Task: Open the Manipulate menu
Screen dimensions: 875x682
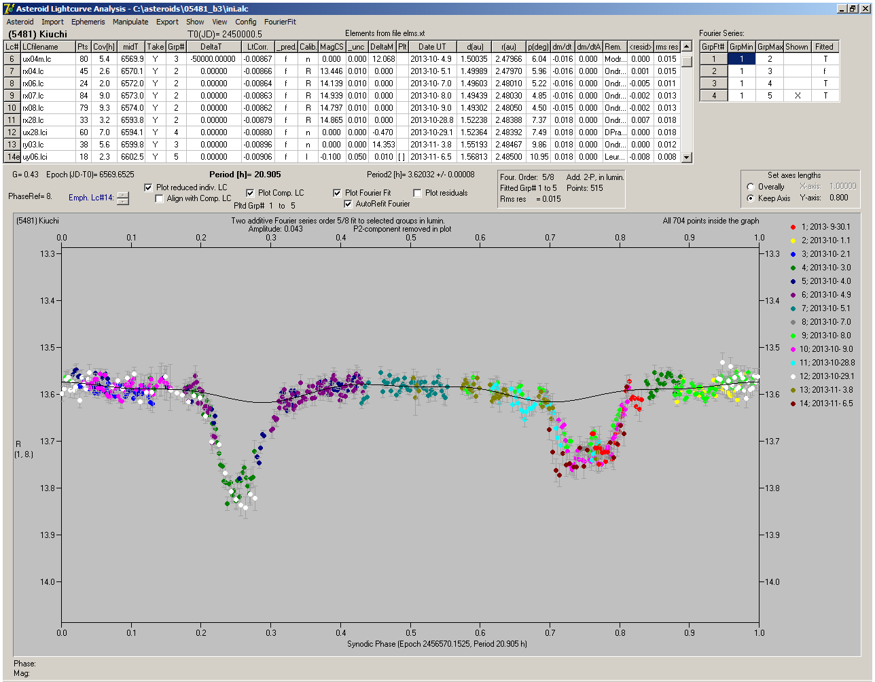Action: [130, 22]
